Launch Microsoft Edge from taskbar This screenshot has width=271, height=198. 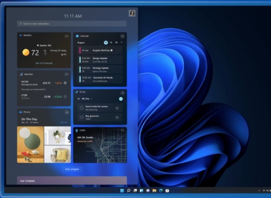pos(161,191)
